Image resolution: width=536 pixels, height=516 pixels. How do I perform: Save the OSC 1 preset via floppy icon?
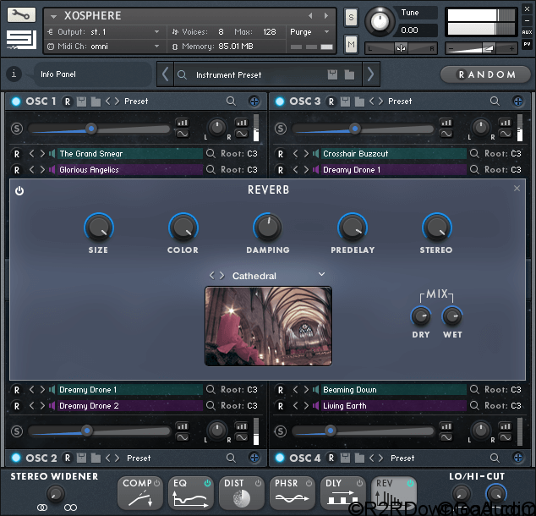(81, 102)
